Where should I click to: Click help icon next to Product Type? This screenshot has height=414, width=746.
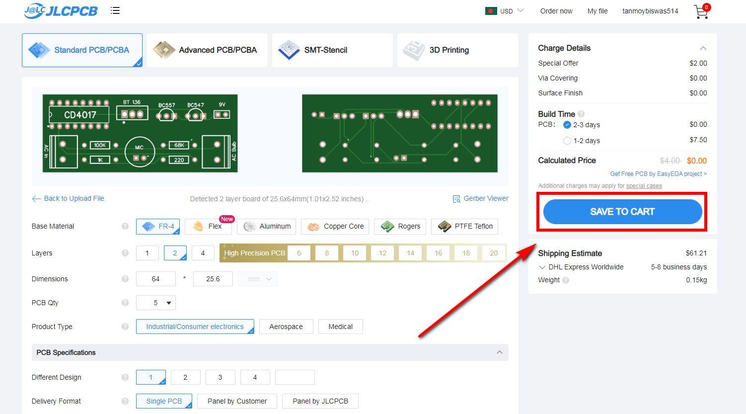coord(125,327)
